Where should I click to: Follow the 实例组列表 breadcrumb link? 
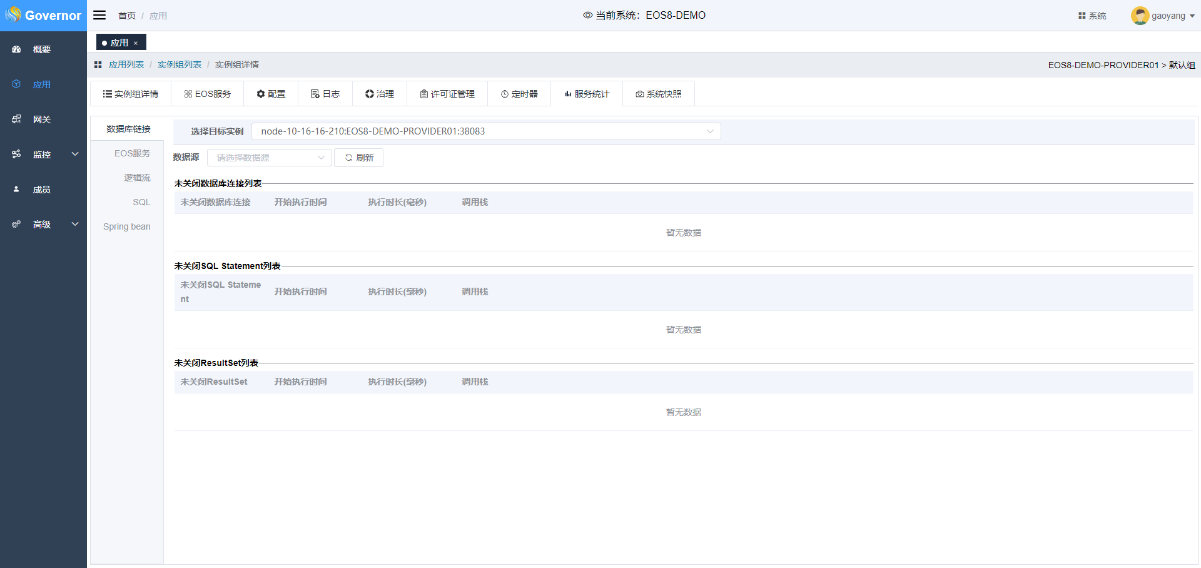[x=180, y=64]
